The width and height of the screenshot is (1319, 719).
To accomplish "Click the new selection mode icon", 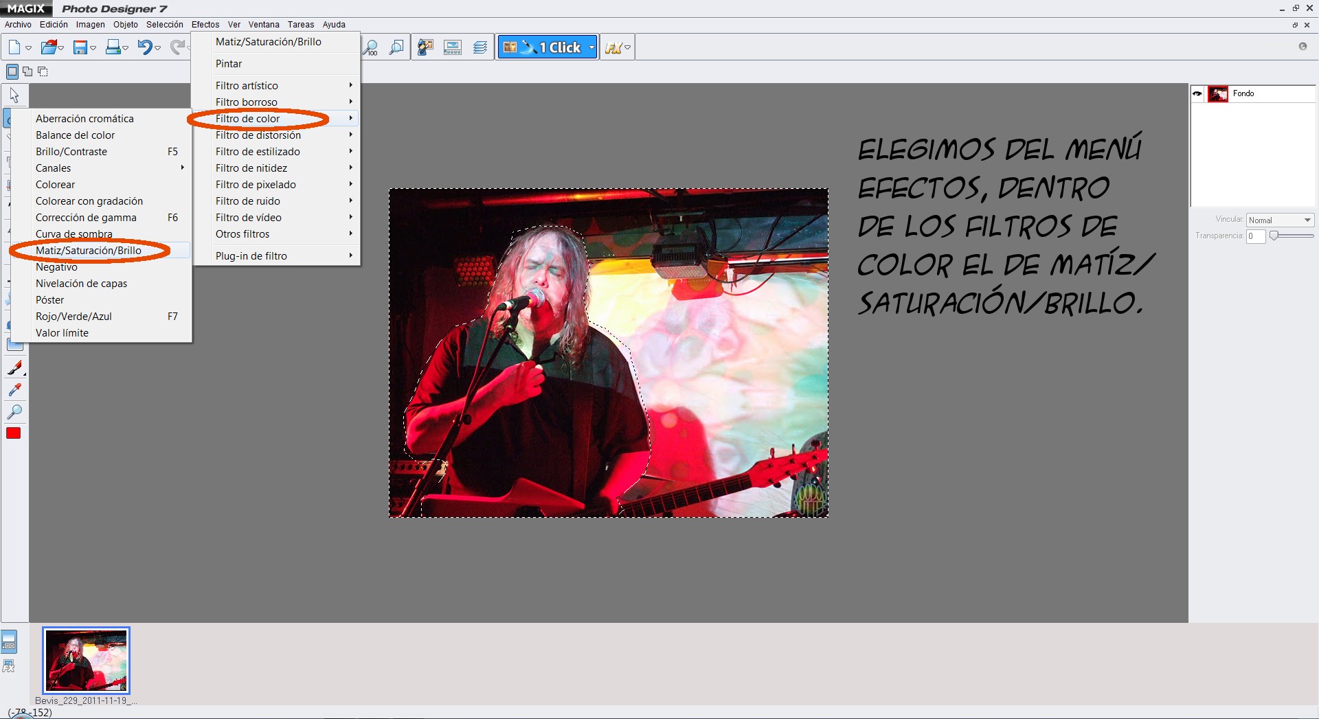I will point(12,71).
